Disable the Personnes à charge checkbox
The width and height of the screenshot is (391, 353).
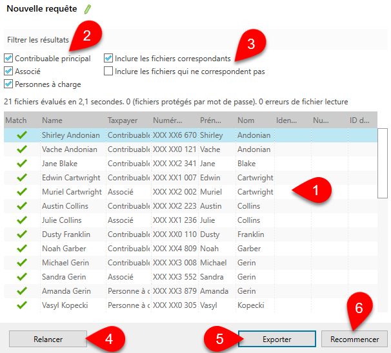pyautogui.click(x=8, y=84)
